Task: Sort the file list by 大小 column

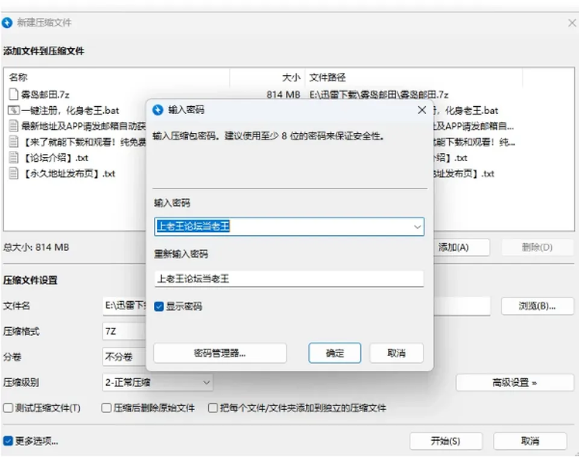Action: coord(267,77)
